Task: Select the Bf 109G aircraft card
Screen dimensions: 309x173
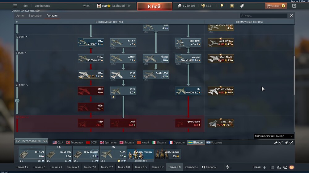Action: [x=188, y=42]
